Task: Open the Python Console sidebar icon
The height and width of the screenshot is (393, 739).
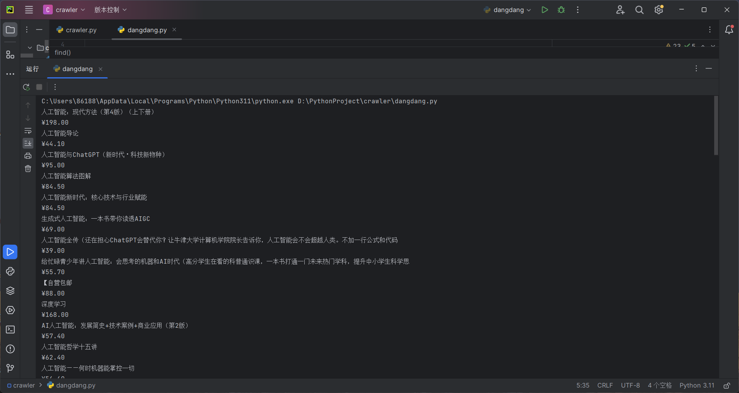Action: [x=10, y=271]
